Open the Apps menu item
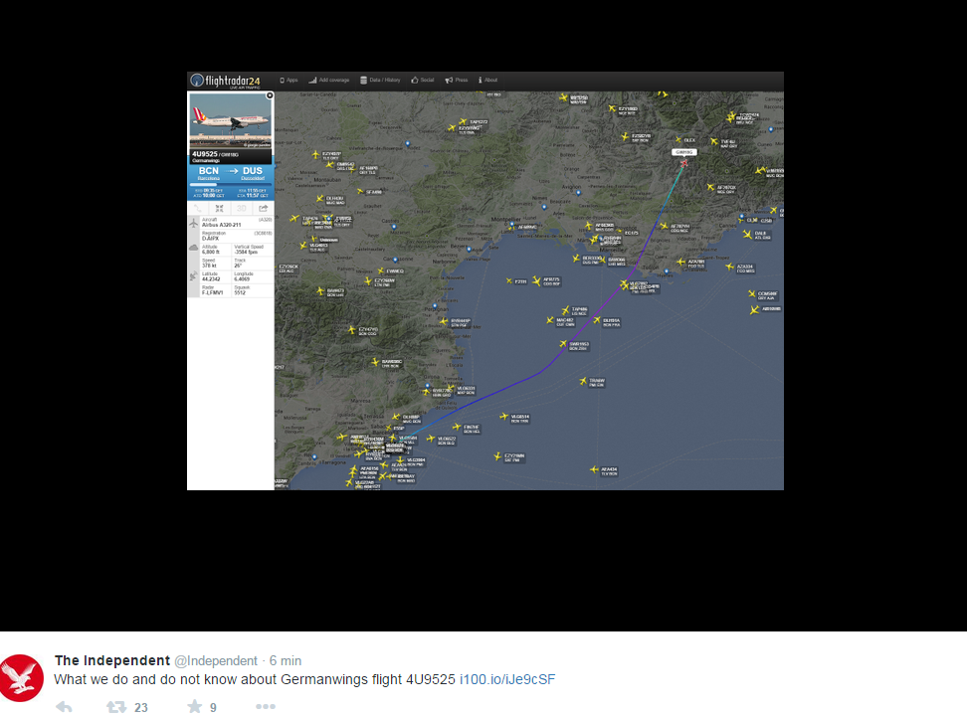 289,80
